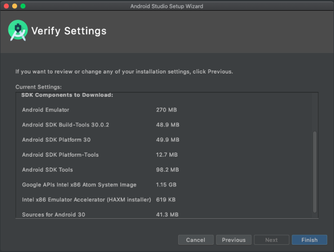334x252 pixels.
Task: Click the Android Studio logo icon
Action: [18, 31]
